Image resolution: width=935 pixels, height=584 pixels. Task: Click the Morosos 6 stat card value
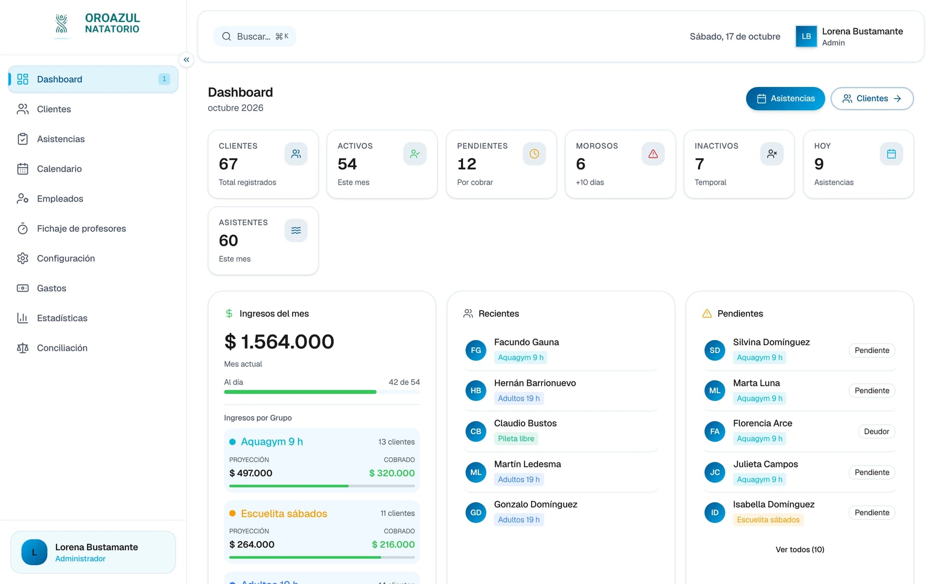click(x=580, y=164)
